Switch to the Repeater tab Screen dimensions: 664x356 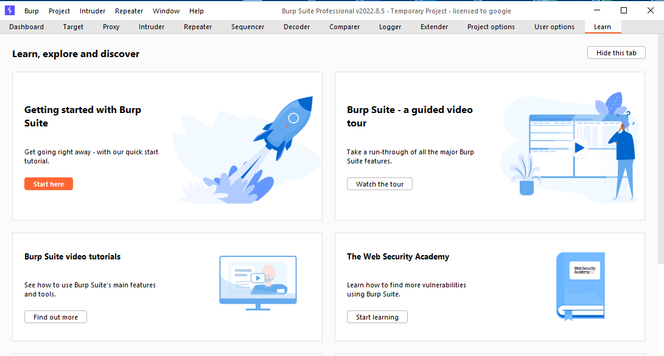click(x=198, y=27)
